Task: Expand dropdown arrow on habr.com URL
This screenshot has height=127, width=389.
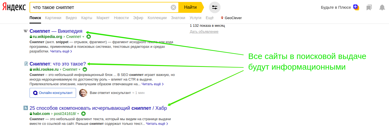Action: click(78, 114)
